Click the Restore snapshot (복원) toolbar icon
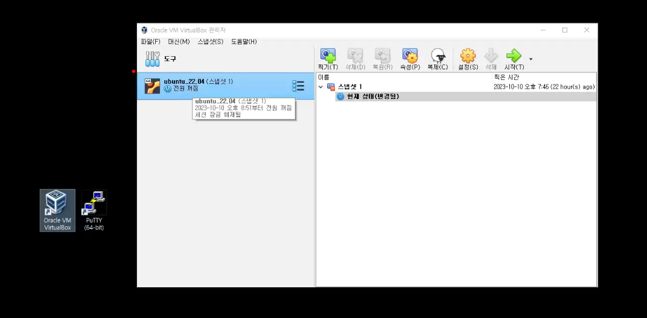 pyautogui.click(x=383, y=56)
